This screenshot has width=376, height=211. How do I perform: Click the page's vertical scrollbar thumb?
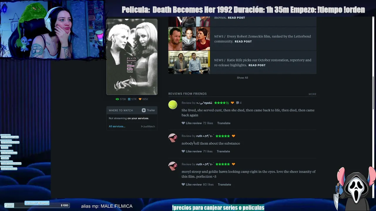[x=374, y=93]
